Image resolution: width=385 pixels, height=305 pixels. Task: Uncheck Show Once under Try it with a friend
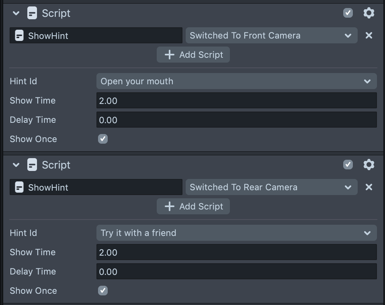click(103, 291)
